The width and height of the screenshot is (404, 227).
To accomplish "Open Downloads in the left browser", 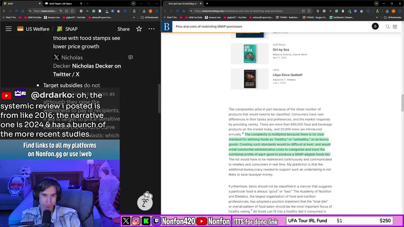I will pyautogui.click(x=144, y=11).
